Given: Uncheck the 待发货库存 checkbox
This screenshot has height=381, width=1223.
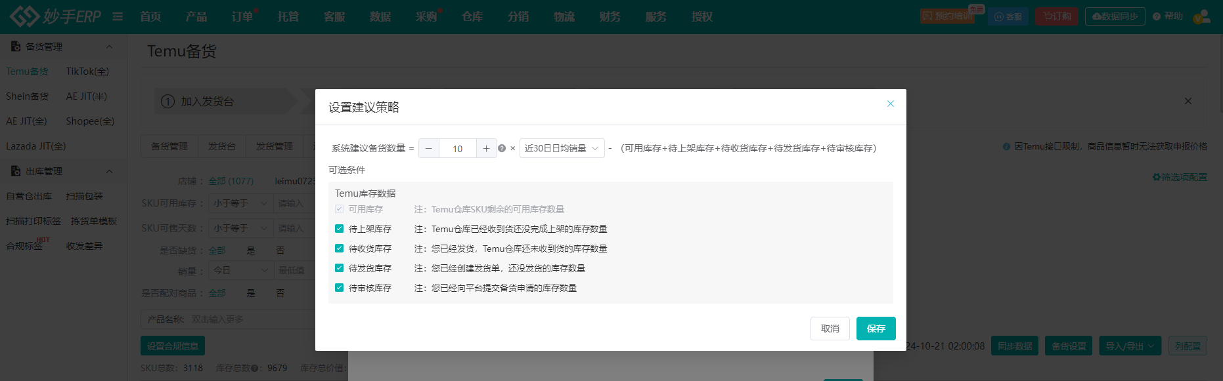Looking at the screenshot, I should [x=339, y=268].
